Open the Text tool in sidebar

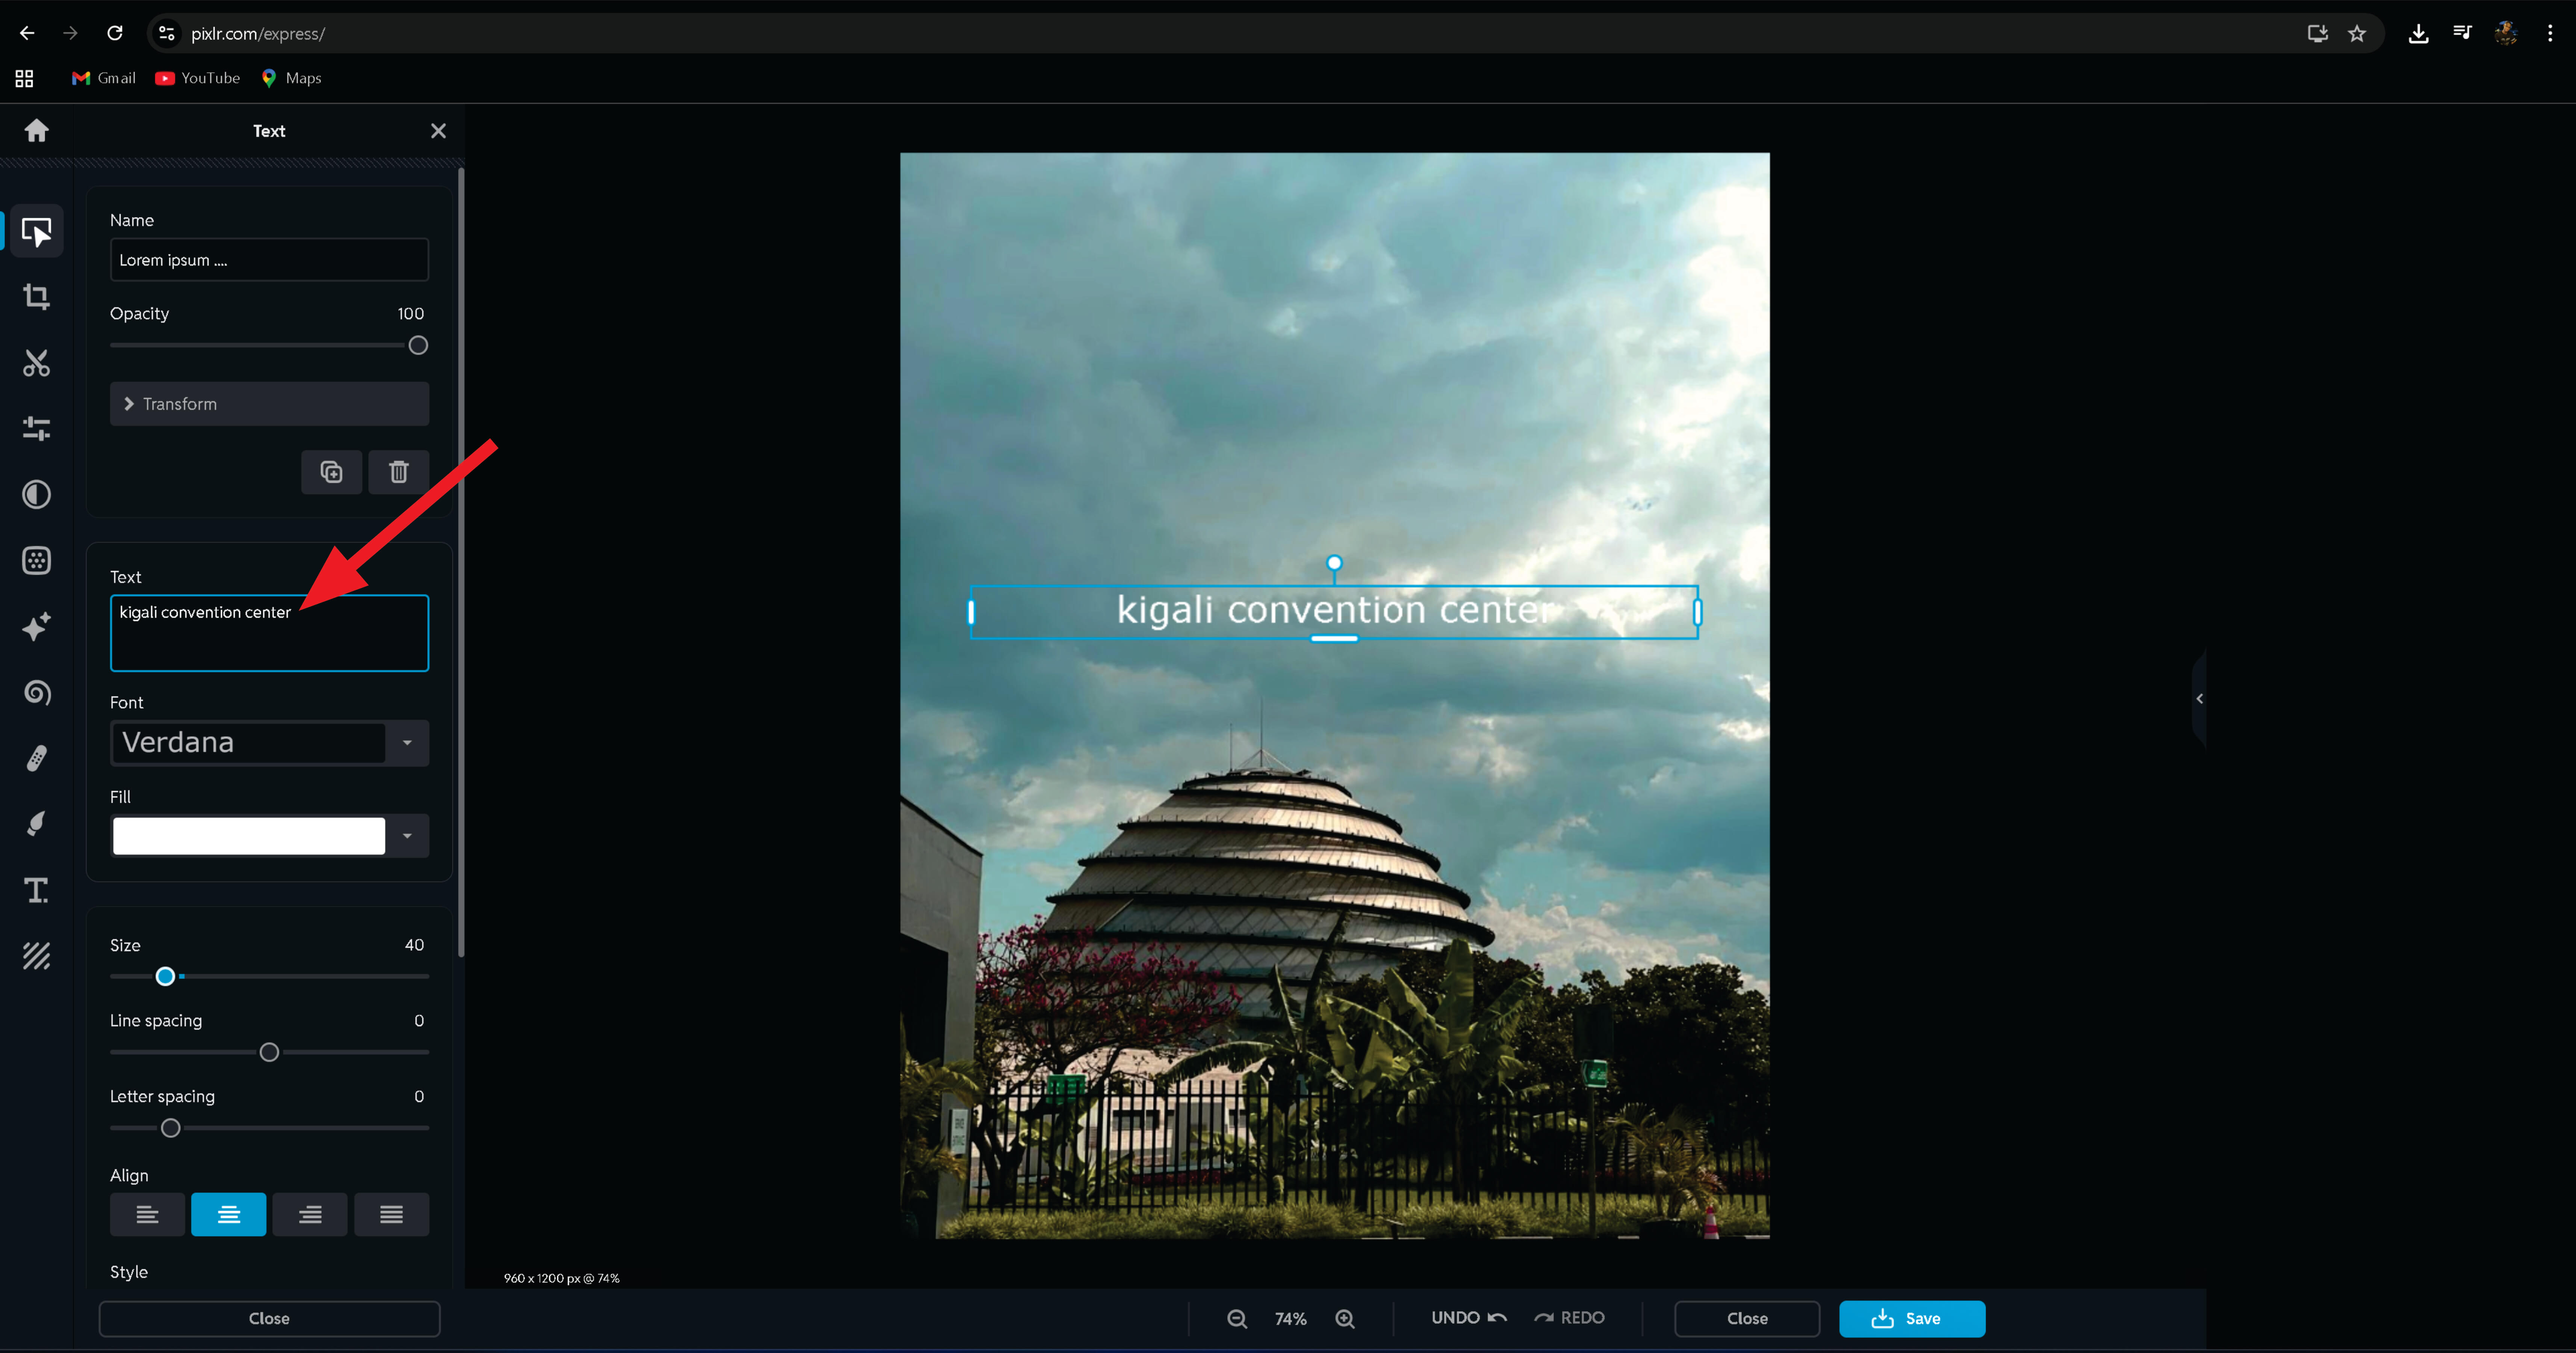tap(37, 890)
